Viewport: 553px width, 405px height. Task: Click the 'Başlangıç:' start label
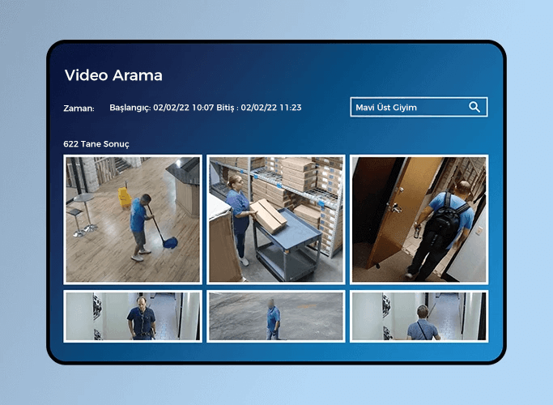130,107
